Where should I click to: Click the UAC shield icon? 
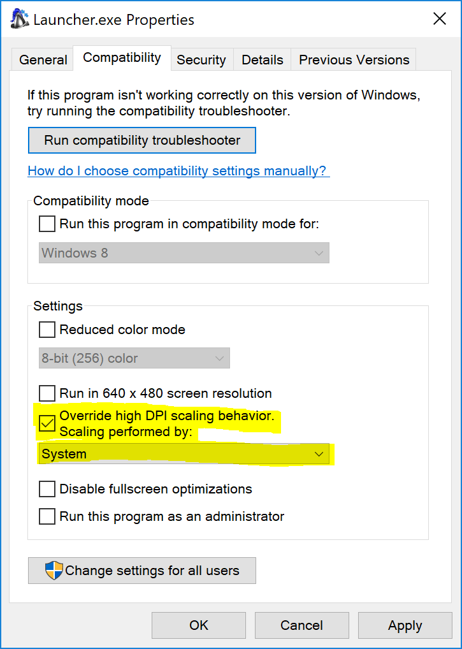point(54,571)
